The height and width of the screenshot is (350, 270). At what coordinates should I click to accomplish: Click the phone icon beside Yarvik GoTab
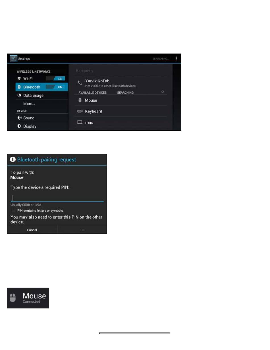[x=80, y=83]
